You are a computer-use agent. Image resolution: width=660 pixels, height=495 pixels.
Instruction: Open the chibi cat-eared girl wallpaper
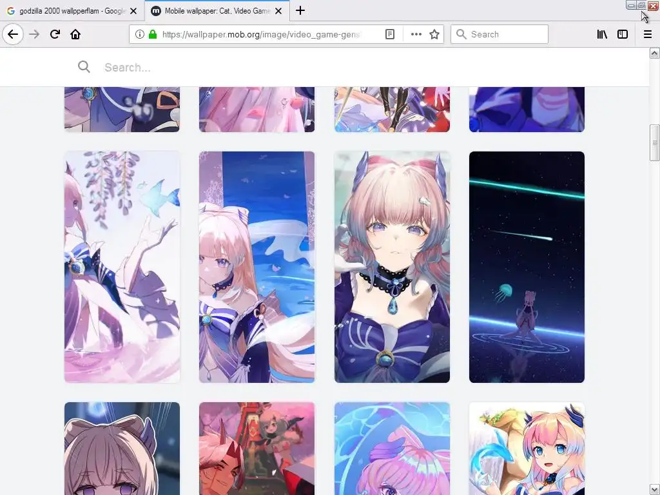pos(122,449)
